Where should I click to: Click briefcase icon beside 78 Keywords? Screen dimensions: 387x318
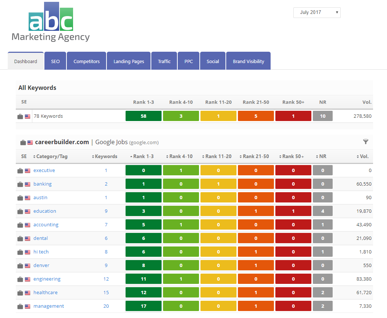[x=20, y=116]
